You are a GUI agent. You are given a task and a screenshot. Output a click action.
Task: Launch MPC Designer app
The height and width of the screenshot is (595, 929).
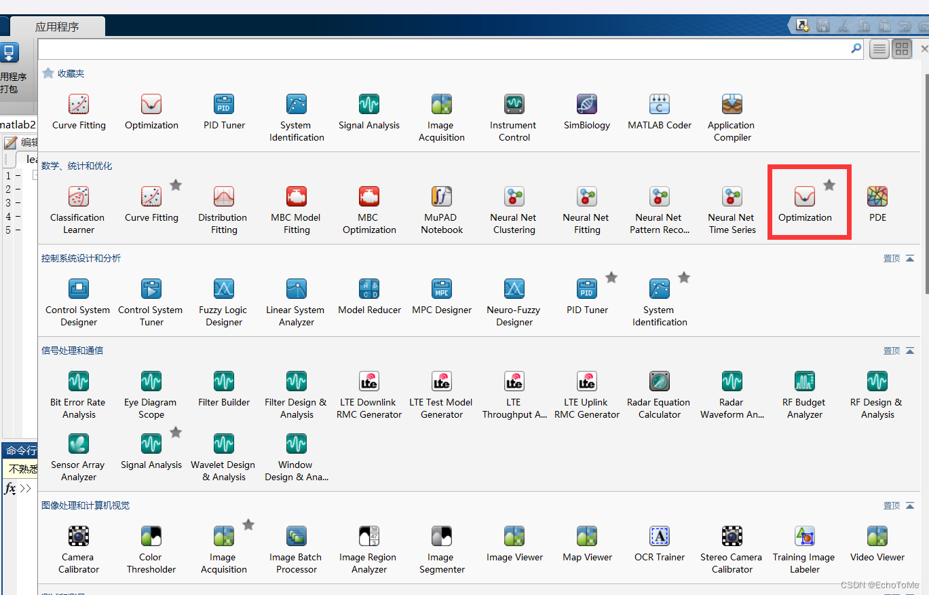point(441,296)
